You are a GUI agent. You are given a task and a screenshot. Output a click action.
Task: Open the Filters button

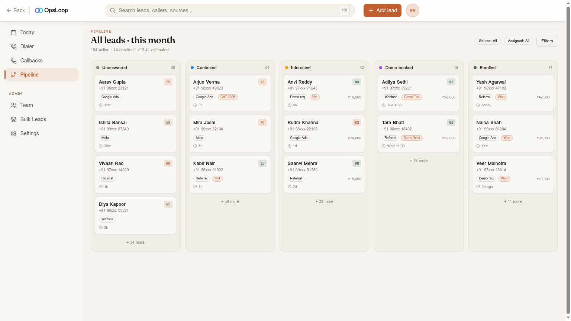(x=547, y=41)
